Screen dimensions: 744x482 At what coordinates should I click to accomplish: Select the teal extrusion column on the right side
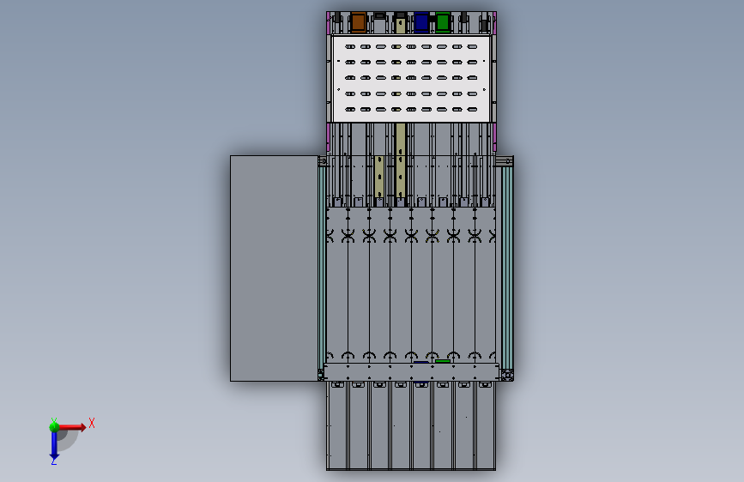(507, 268)
